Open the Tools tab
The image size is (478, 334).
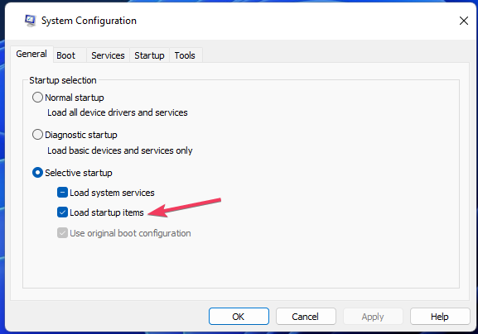(x=185, y=55)
